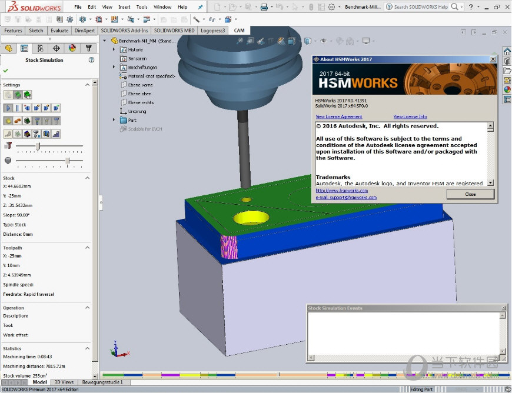Collapse the Statistics section
Image resolution: width=512 pixels, height=393 pixels.
tap(88, 348)
